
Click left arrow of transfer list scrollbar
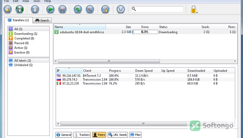[56, 61]
